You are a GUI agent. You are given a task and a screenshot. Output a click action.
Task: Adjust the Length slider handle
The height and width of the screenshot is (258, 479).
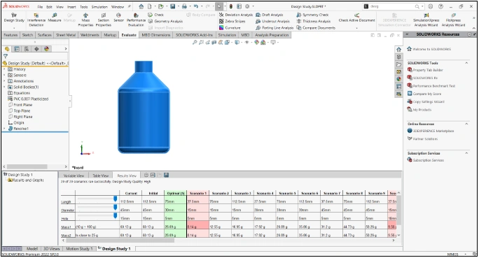(x=115, y=199)
